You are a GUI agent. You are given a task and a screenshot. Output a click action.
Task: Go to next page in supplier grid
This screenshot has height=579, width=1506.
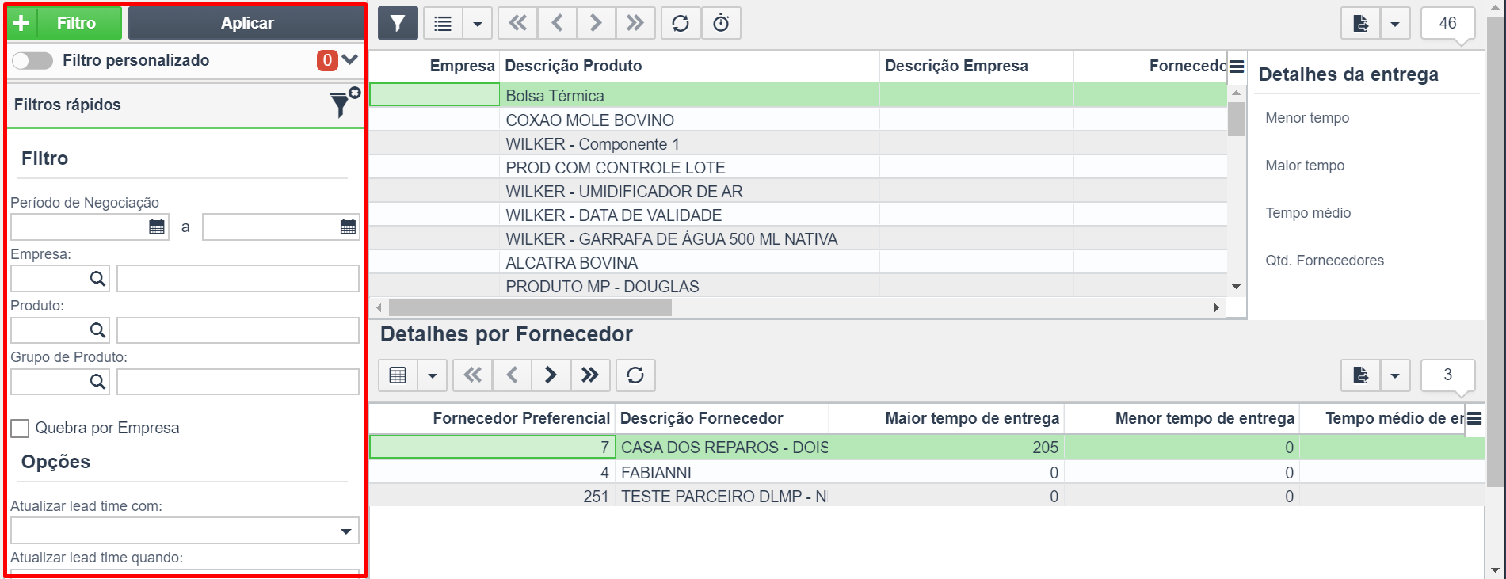click(551, 375)
